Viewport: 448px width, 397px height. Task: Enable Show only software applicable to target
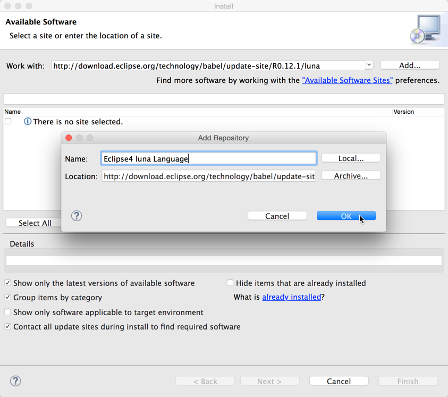tap(8, 312)
